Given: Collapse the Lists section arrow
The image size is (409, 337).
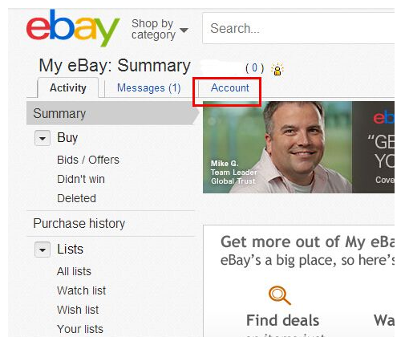Looking at the screenshot, I should [43, 250].
